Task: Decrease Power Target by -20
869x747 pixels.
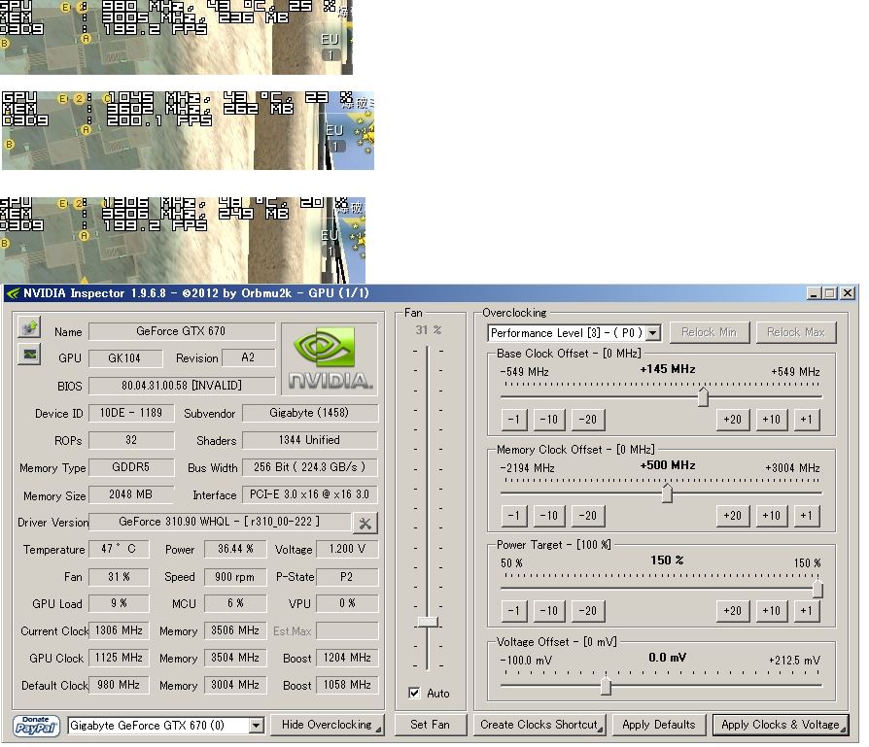Action: tap(588, 611)
